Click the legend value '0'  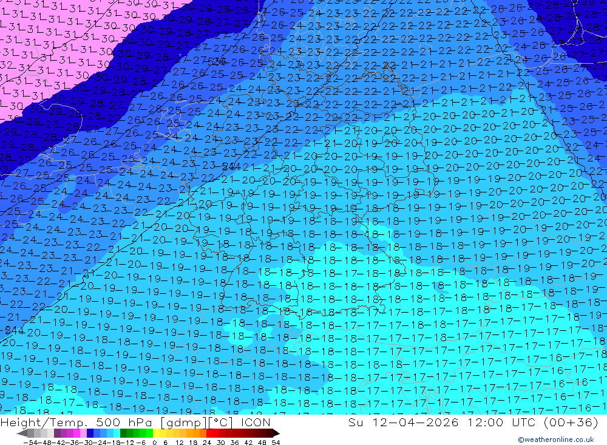pos(154,443)
